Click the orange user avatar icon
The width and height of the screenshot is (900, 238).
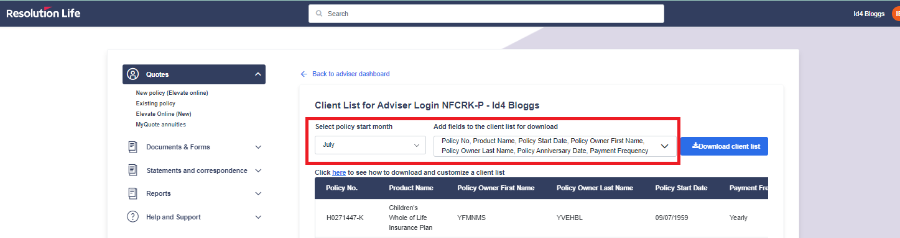[896, 14]
